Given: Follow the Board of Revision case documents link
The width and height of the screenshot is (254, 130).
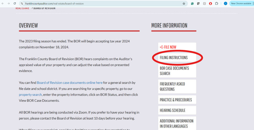Looking at the screenshot, I should pyautogui.click(x=69, y=83).
